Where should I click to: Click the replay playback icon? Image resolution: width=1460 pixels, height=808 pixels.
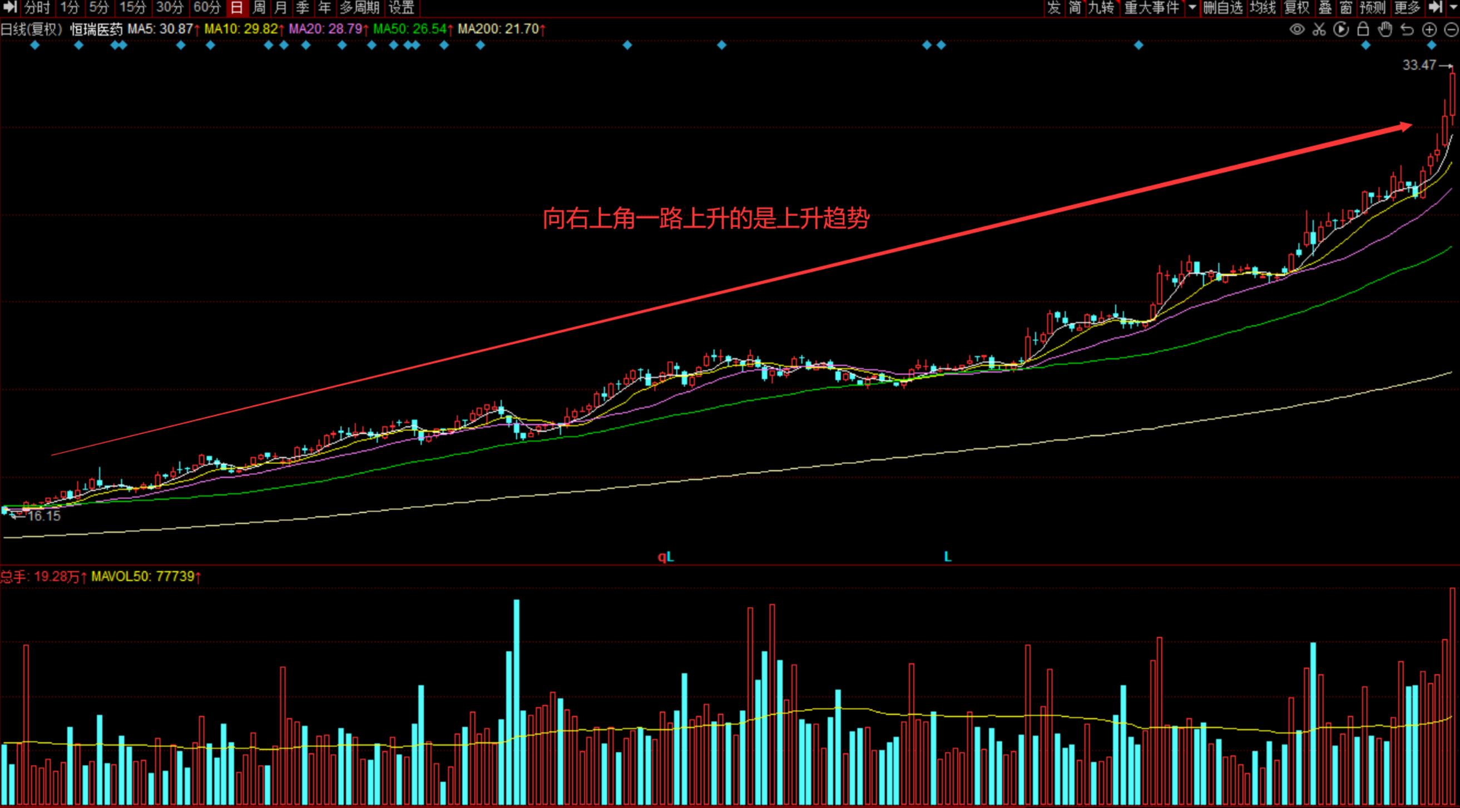(1341, 29)
